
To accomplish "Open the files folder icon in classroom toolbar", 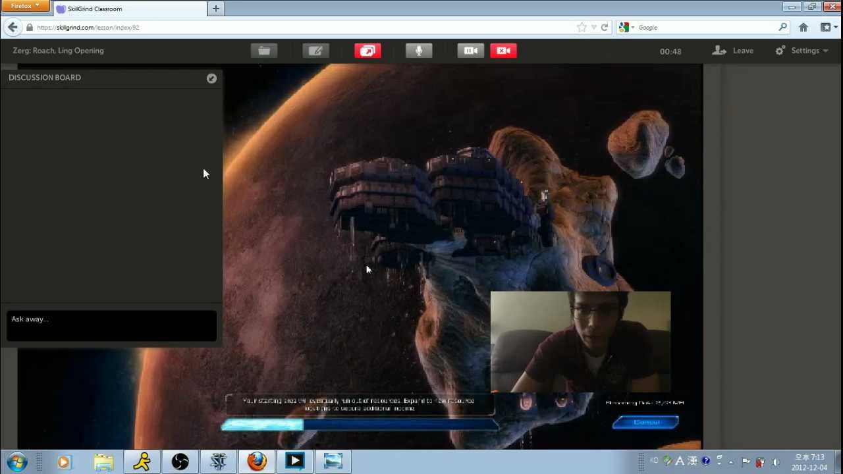I will pos(264,51).
